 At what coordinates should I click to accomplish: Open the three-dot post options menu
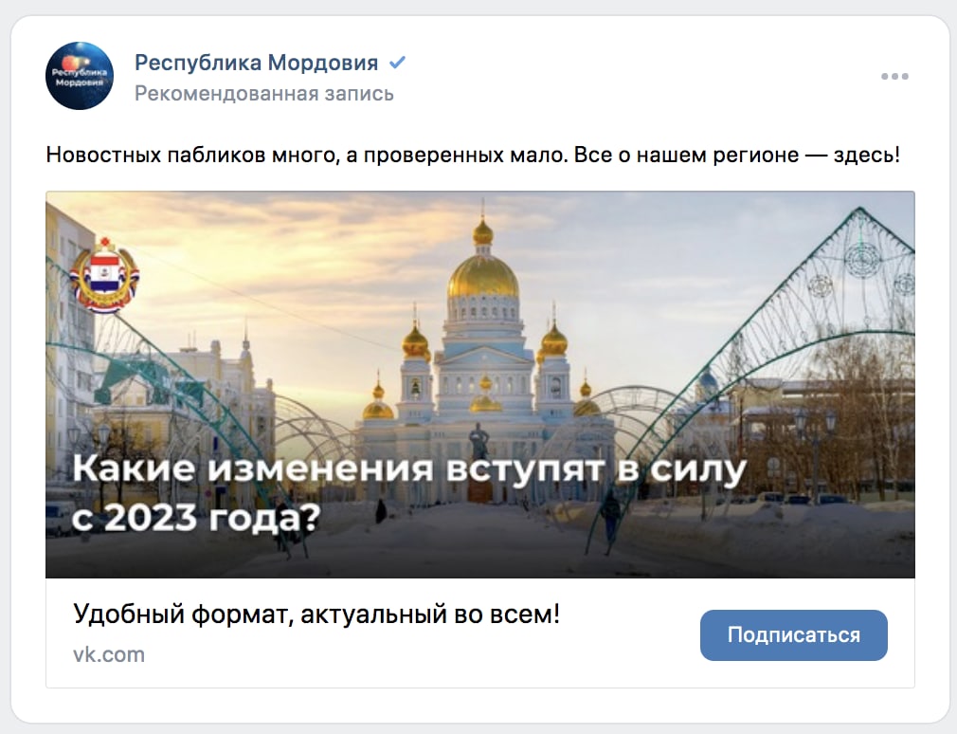[x=894, y=76]
